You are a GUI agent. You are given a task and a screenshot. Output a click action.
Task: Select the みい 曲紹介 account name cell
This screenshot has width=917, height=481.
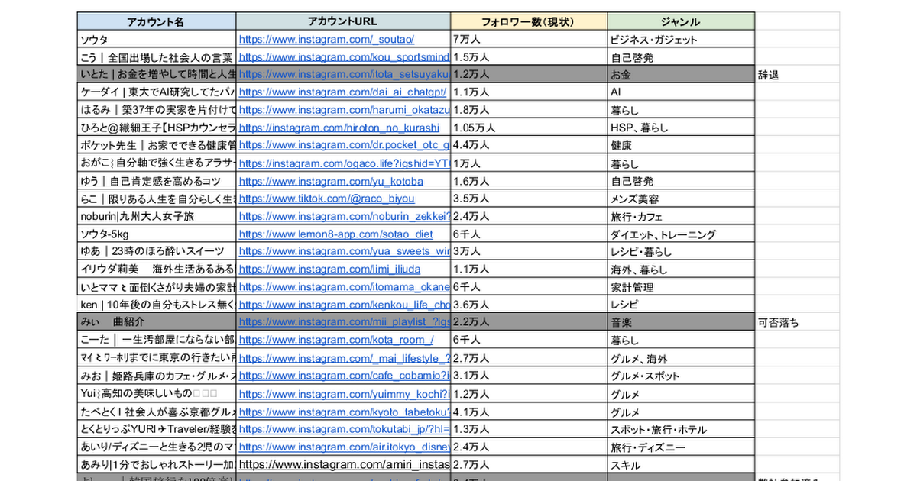coord(157,322)
